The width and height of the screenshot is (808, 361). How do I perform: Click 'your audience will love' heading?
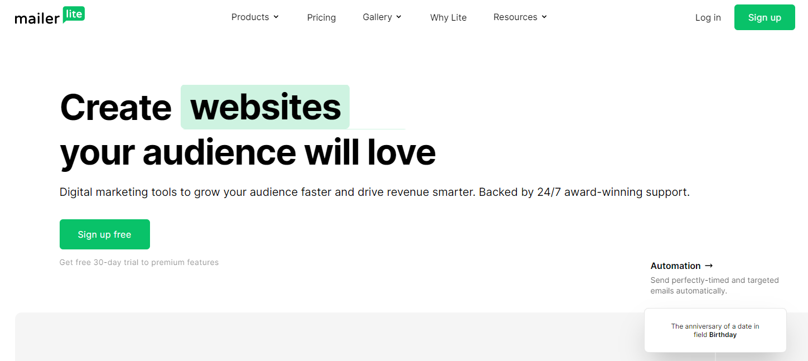pyautogui.click(x=248, y=152)
